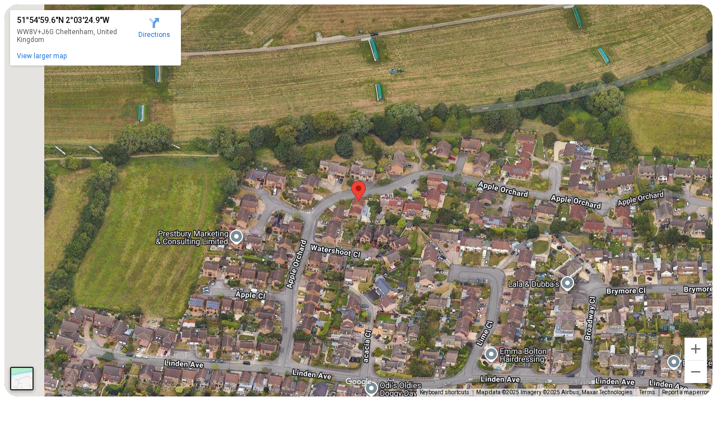Click Report a map error
This screenshot has height=448, width=717.
click(686, 392)
